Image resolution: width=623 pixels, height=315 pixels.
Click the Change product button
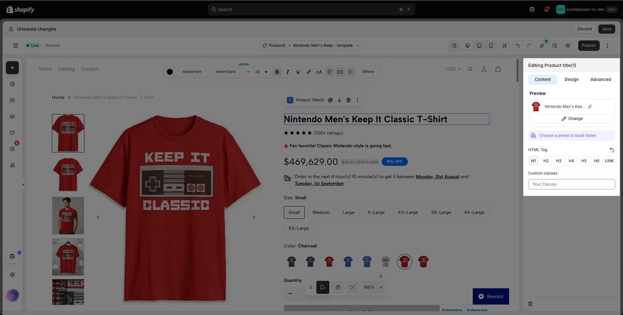point(572,119)
